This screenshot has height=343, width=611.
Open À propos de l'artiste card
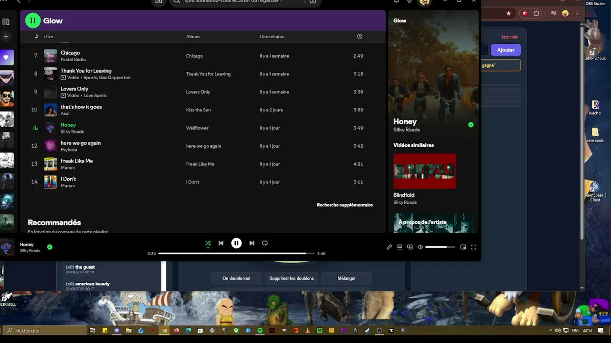433,223
